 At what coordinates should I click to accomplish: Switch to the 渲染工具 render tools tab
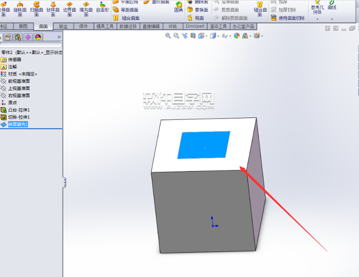pyautogui.click(x=218, y=26)
